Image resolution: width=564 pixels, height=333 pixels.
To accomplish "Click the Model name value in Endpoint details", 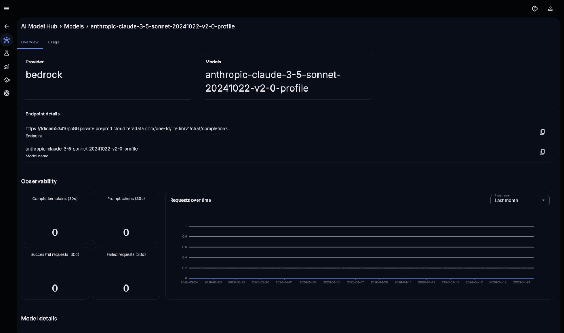I will click(81, 149).
